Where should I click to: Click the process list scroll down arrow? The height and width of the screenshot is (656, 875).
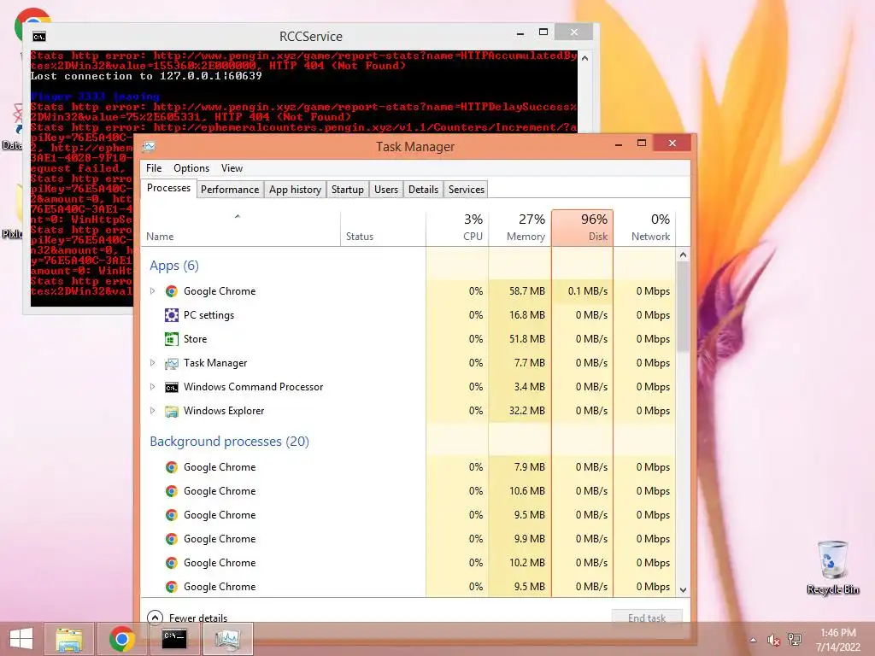click(x=683, y=590)
